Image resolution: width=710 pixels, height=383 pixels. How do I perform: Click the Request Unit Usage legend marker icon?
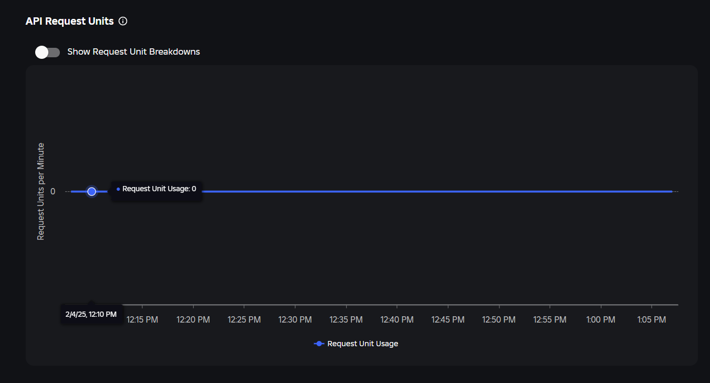coord(319,344)
